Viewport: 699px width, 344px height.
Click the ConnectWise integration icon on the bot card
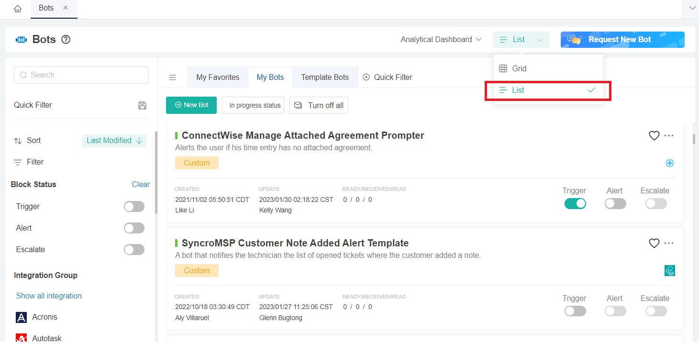[669, 163]
